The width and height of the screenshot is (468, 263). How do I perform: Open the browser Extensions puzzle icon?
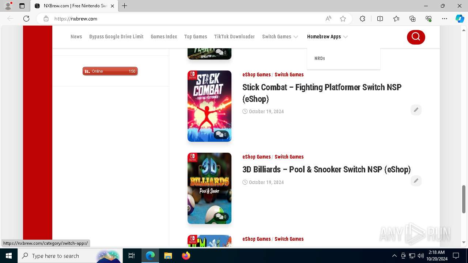(x=362, y=19)
